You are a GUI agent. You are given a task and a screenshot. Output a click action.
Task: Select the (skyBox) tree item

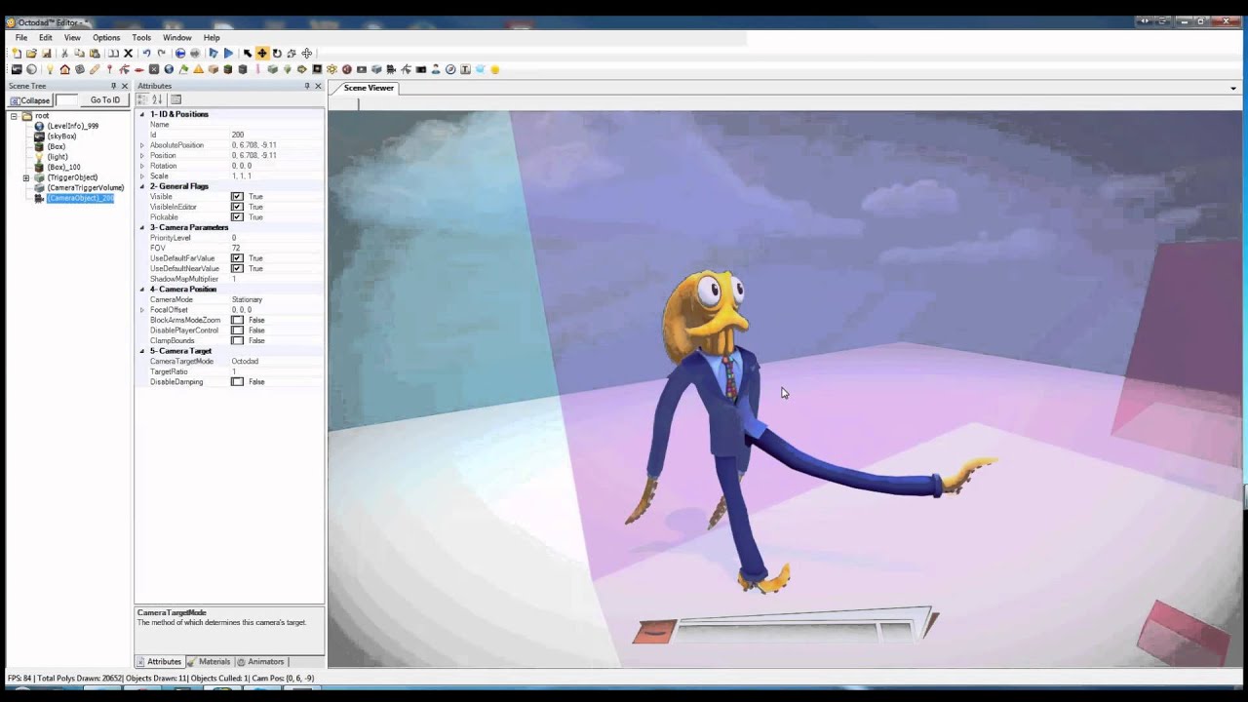click(61, 136)
